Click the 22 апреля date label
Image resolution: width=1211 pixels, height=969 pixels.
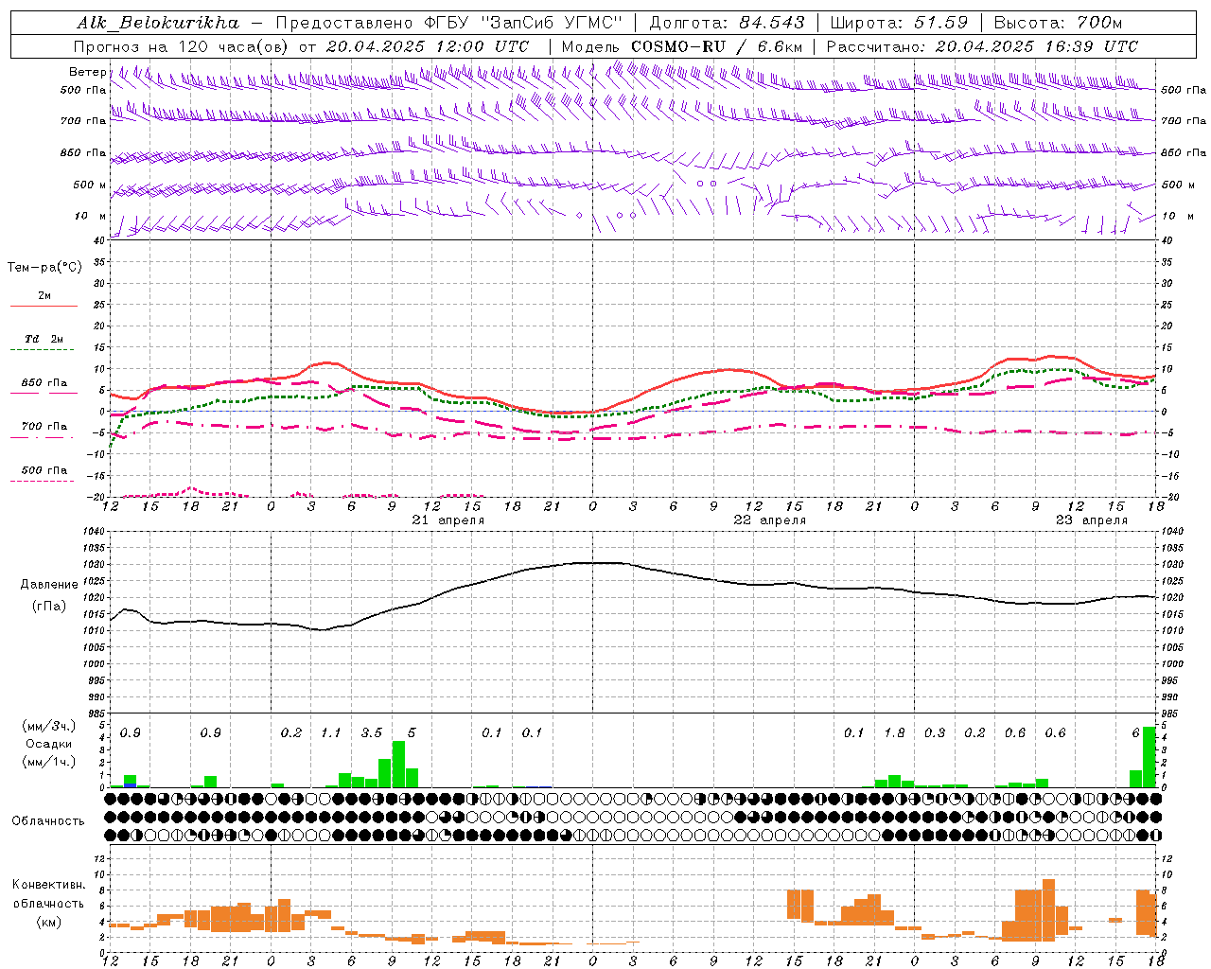[770, 520]
